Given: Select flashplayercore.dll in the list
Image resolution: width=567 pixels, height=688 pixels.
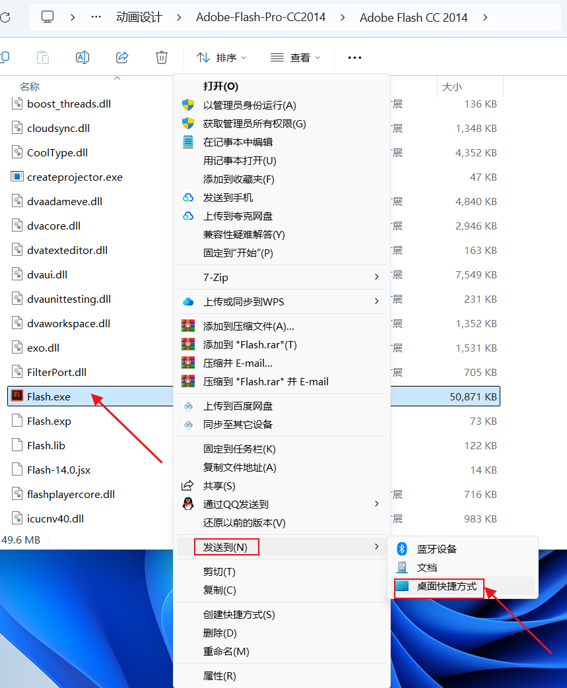Looking at the screenshot, I should point(71,495).
